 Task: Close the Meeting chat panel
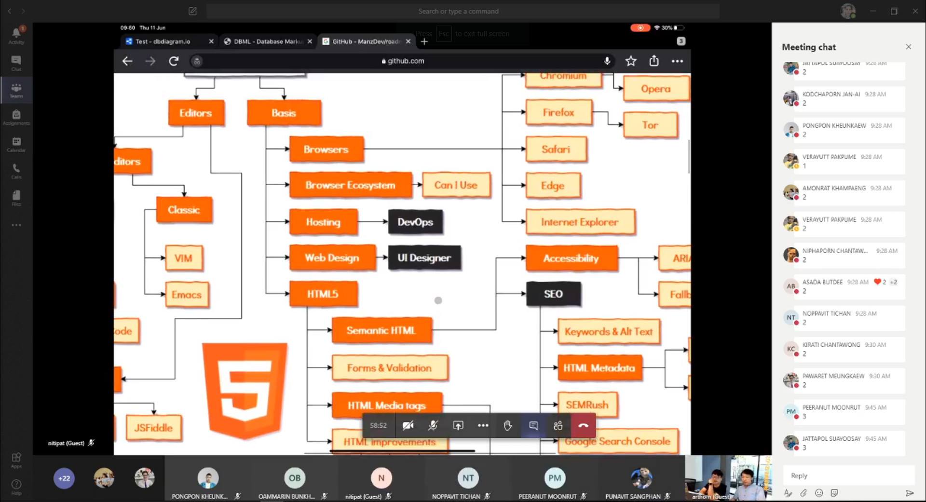click(x=909, y=47)
